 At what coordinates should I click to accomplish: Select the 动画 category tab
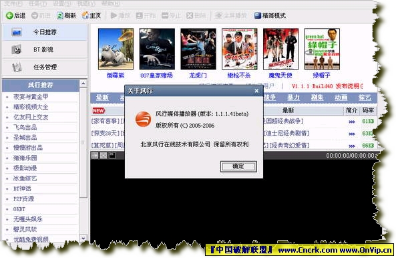click(341, 98)
